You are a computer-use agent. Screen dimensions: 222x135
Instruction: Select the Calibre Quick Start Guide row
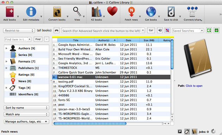pyautogui.click(x=111, y=72)
